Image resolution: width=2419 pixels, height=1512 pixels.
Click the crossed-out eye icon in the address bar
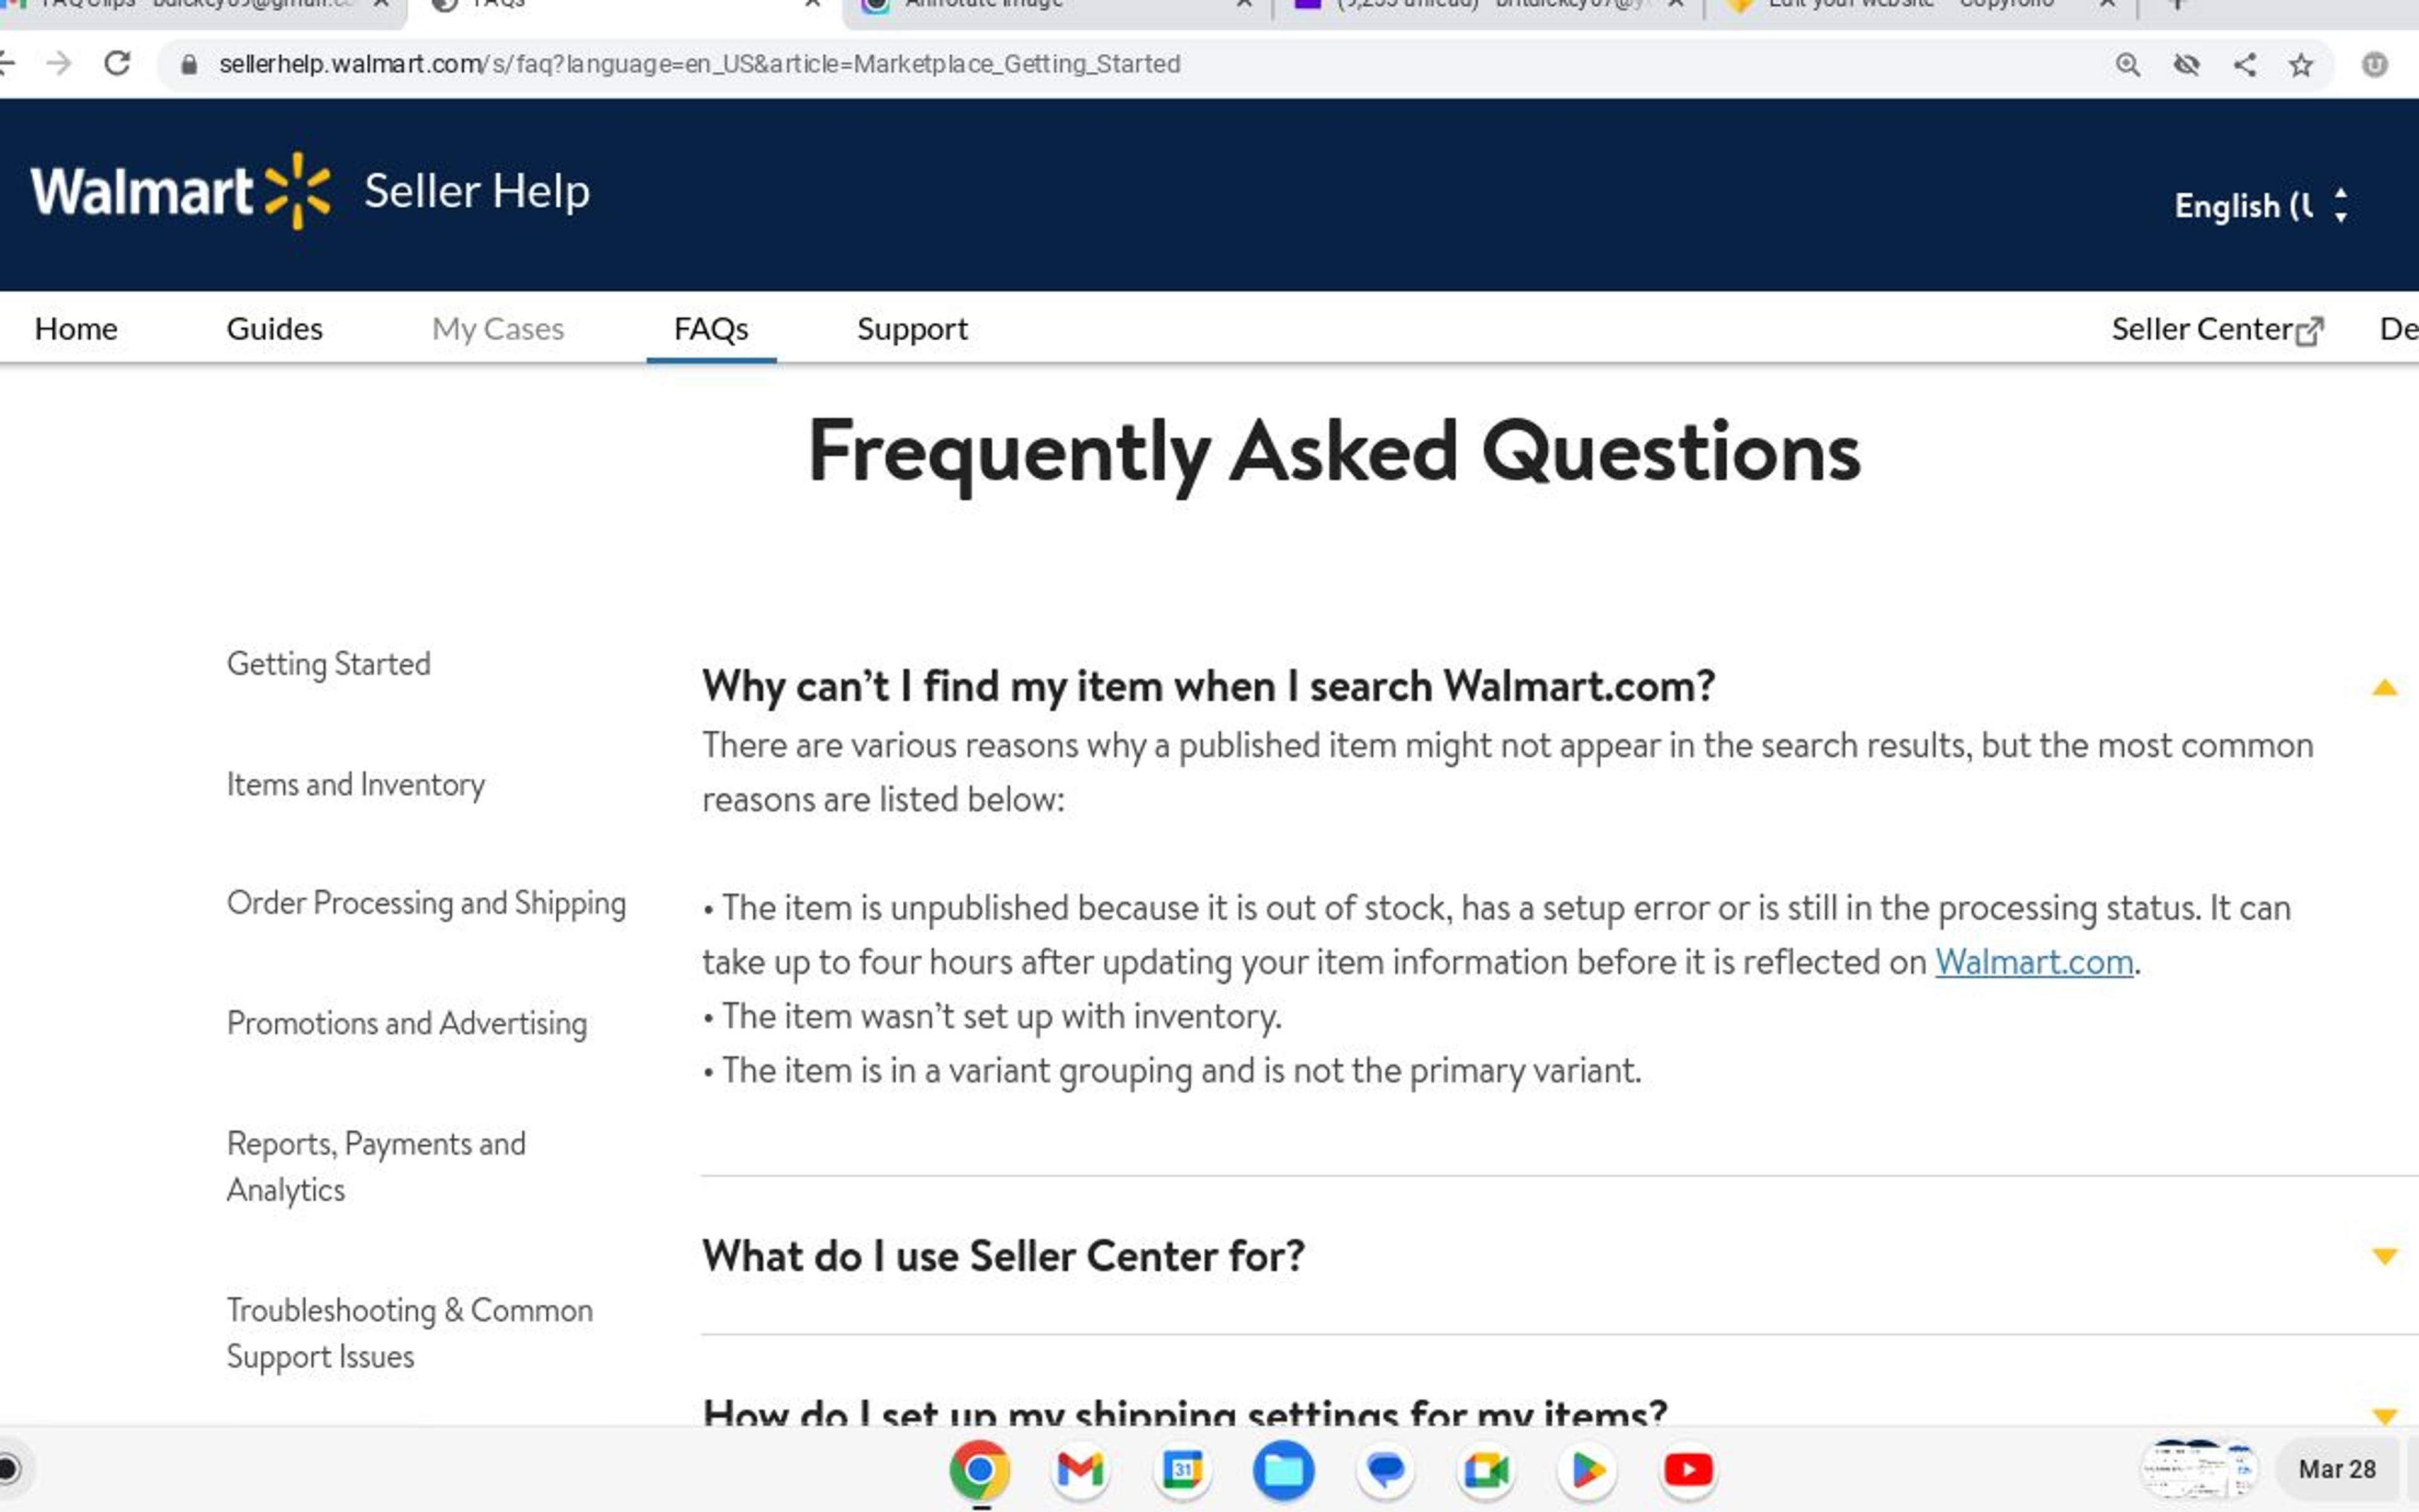(x=2186, y=65)
